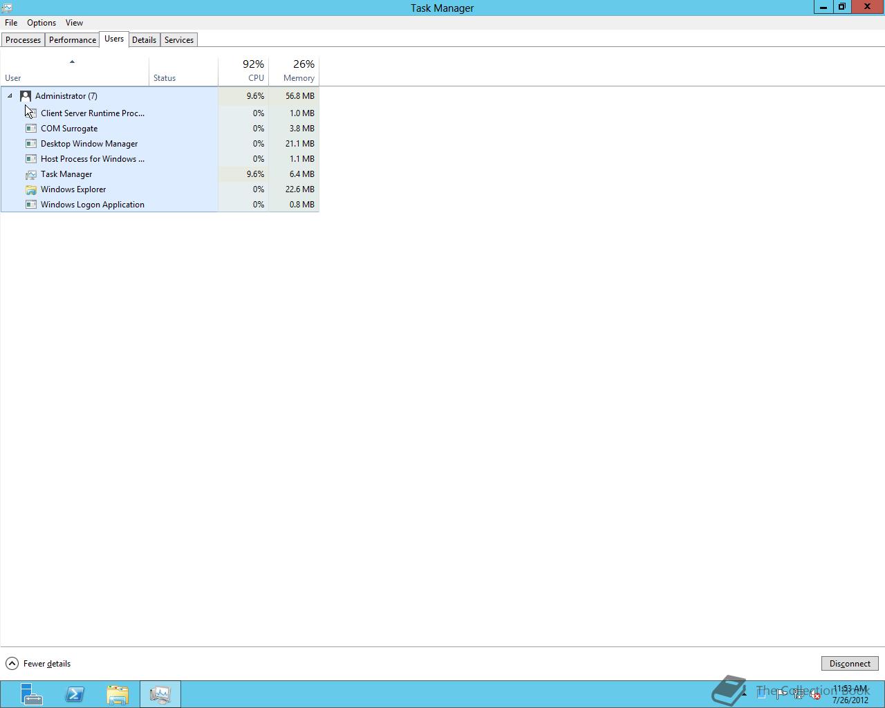The width and height of the screenshot is (885, 708).
Task: Click the Windows Logon Application icon
Action: click(31, 205)
